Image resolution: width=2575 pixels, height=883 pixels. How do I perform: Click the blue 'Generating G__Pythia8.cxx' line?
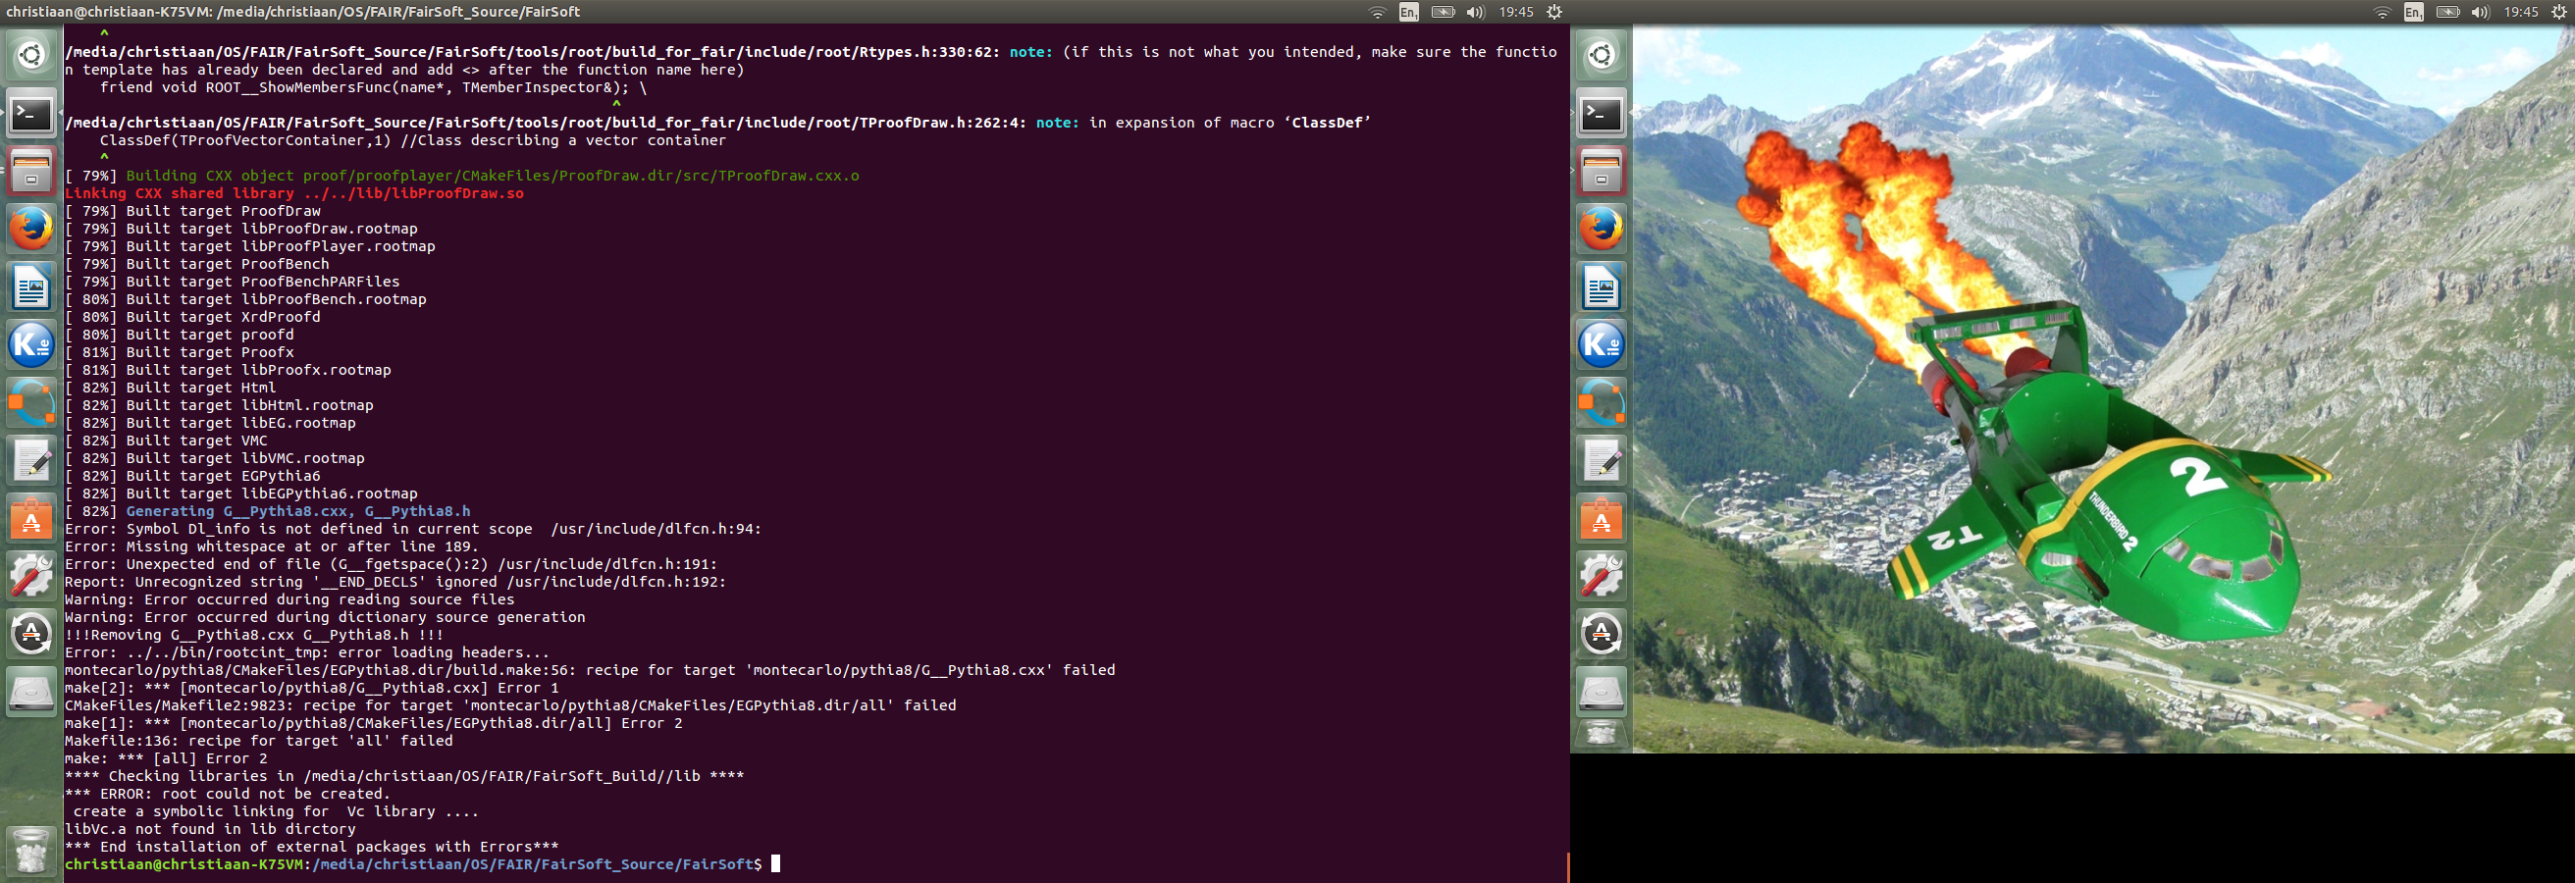268,511
